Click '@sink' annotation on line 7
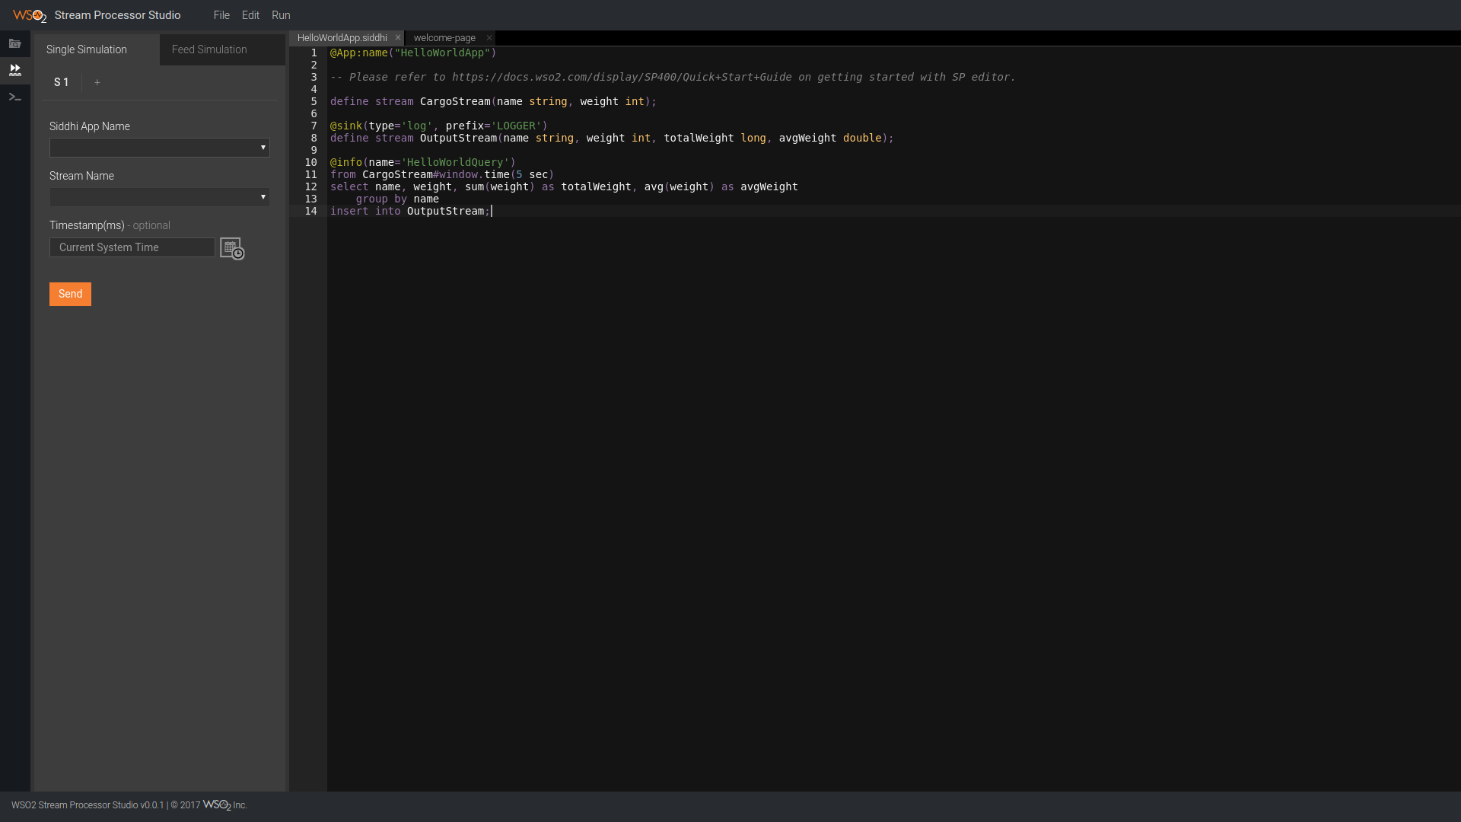1461x822 pixels. click(x=345, y=126)
